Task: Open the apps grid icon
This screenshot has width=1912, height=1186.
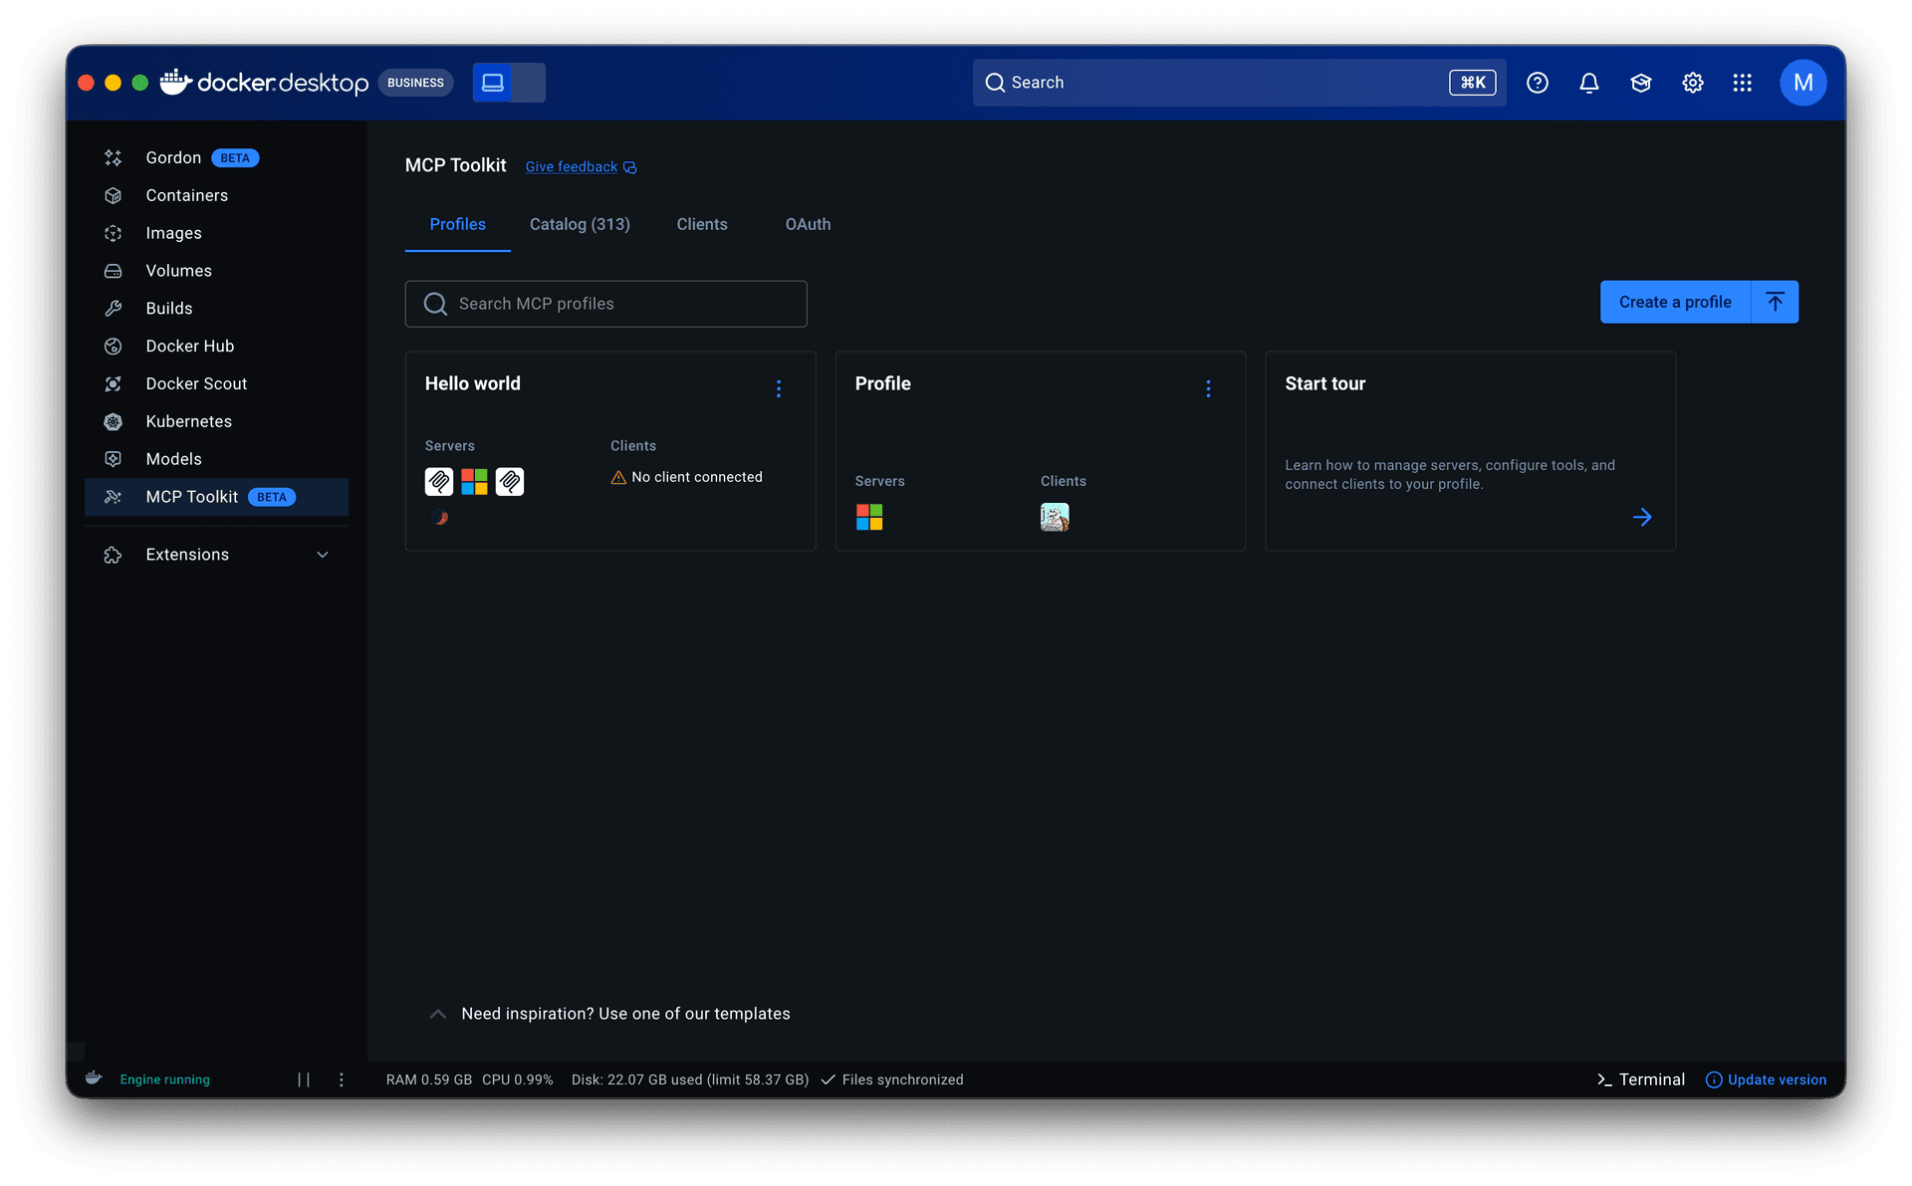Action: pos(1742,83)
